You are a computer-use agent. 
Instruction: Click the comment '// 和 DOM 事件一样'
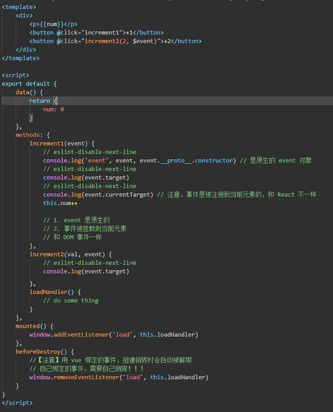click(73, 237)
